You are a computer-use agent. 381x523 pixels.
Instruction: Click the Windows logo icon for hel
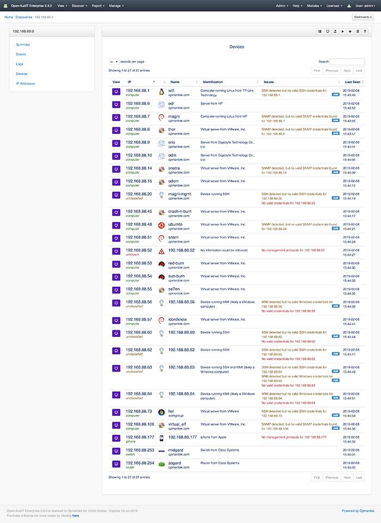coord(162,413)
